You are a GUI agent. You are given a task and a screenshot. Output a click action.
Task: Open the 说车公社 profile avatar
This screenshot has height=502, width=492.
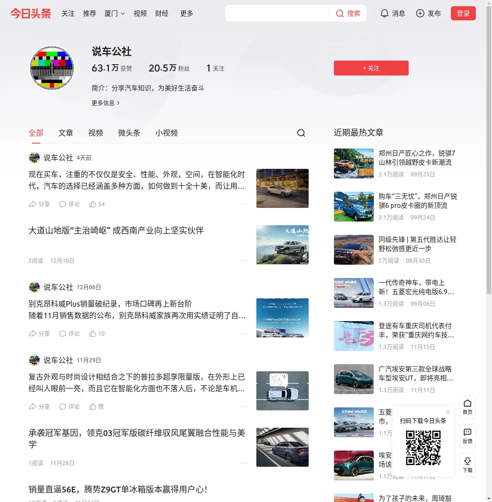[x=52, y=68]
